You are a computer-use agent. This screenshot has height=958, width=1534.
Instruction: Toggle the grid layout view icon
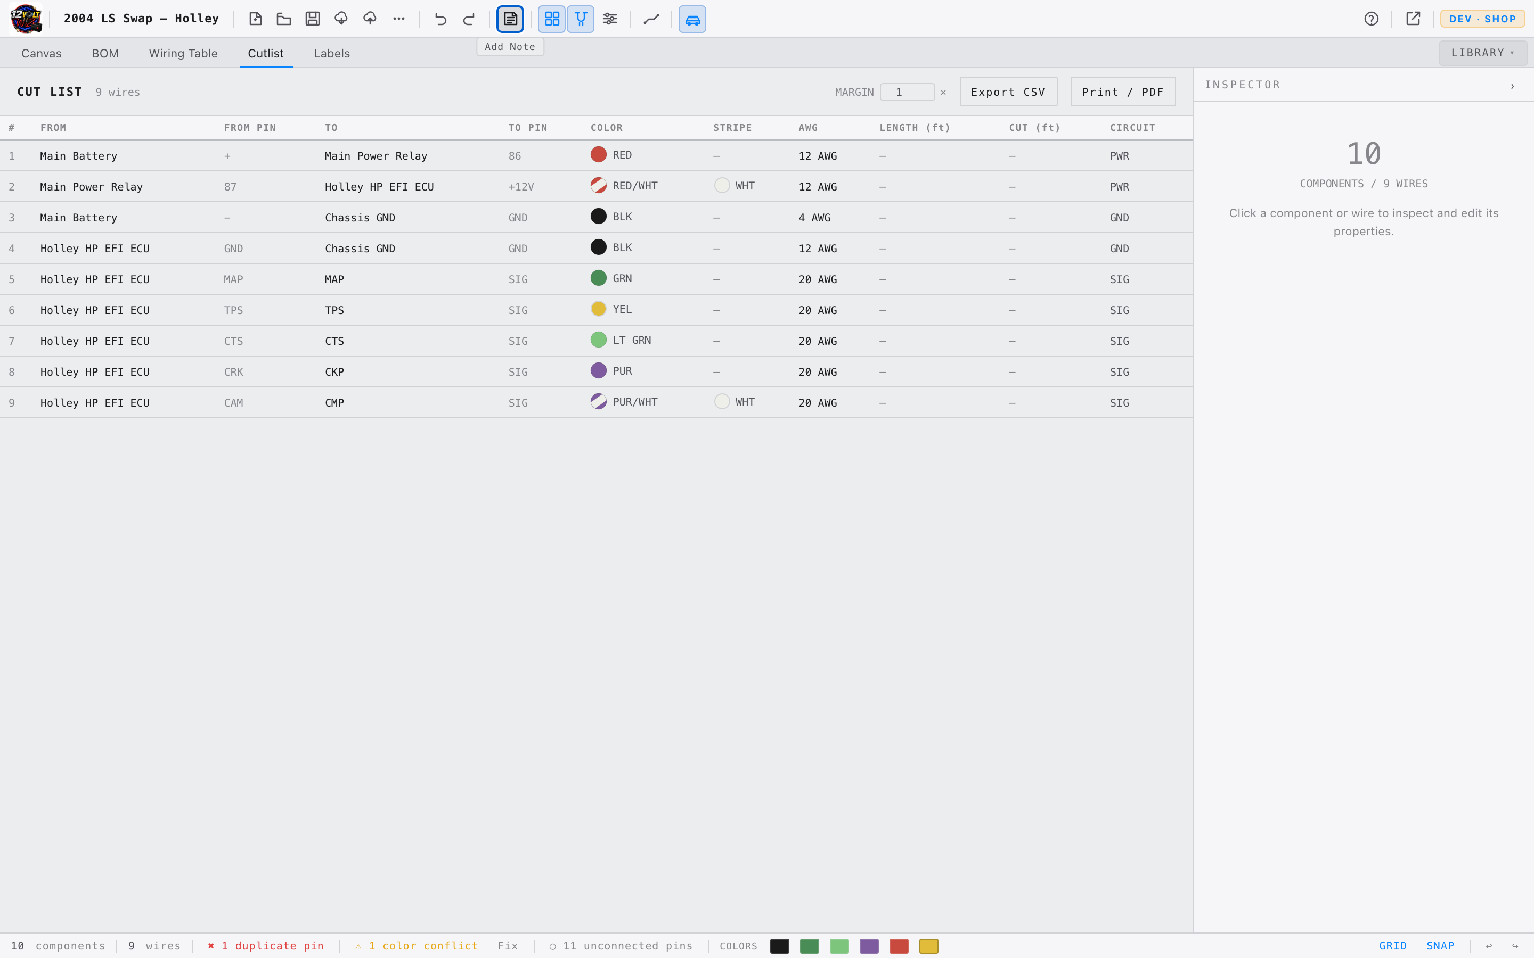(552, 19)
